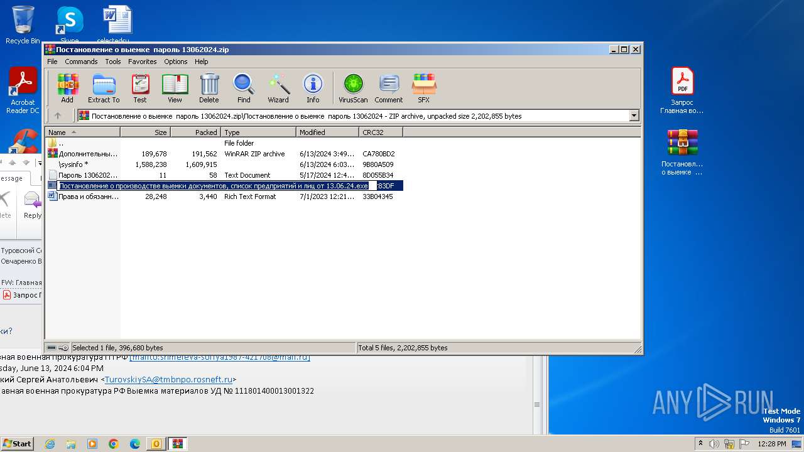Open the Find magnifier tool
This screenshot has width=804, height=452.
244,88
